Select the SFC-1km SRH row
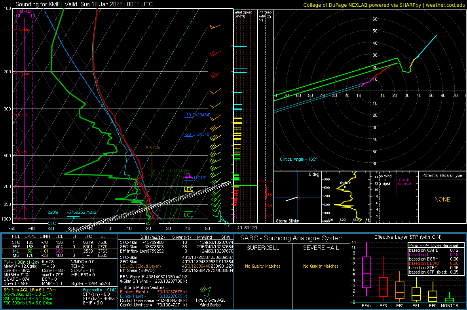This screenshot has height=310, width=467. (177, 242)
